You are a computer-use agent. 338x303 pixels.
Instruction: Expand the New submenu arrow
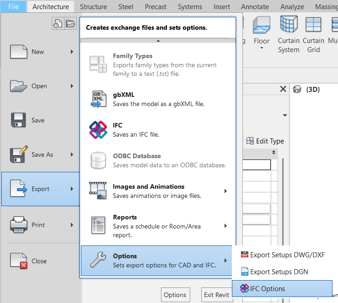tap(72, 52)
